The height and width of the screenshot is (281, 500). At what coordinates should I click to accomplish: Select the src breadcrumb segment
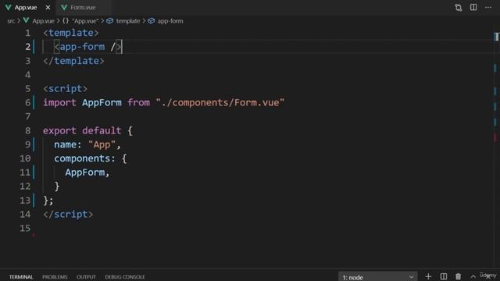coord(11,21)
